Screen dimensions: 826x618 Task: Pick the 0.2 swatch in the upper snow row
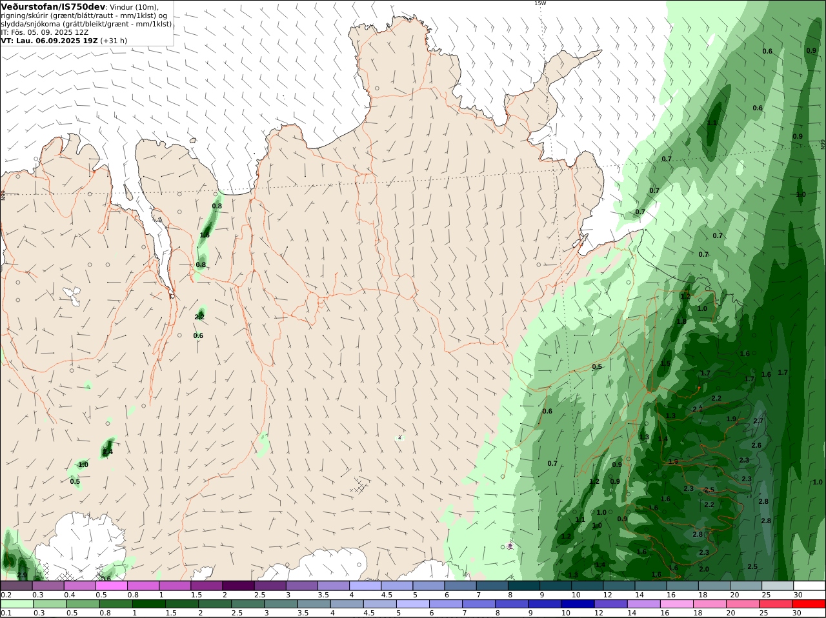coord(16,586)
